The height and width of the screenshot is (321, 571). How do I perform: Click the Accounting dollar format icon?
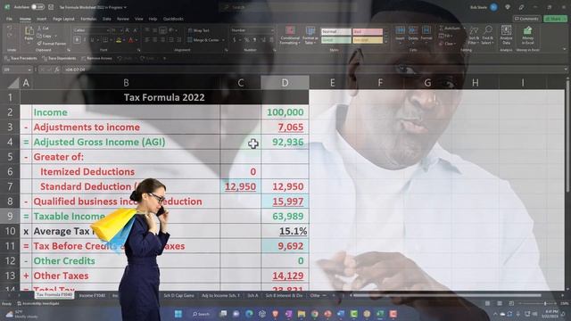point(235,39)
